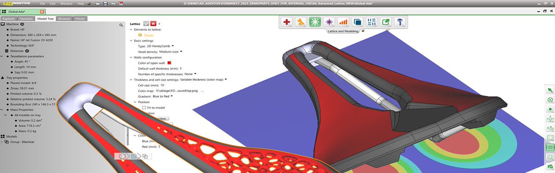This screenshot has width=555, height=173.
Task: Collapse the Elements to lattice section
Action: coord(131,29)
